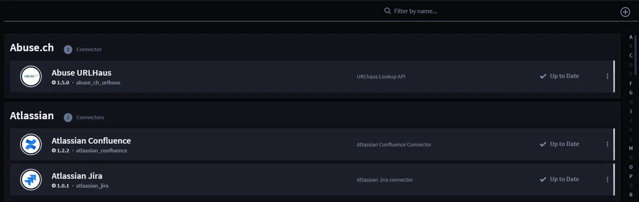The image size is (639, 202).
Task: Click the URLhaus Lookup API description
Action: (381, 77)
